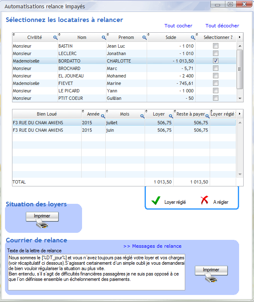Click the printer icon in Courrier de relance
This screenshot has width=254, height=302.
pyautogui.click(x=211, y=278)
